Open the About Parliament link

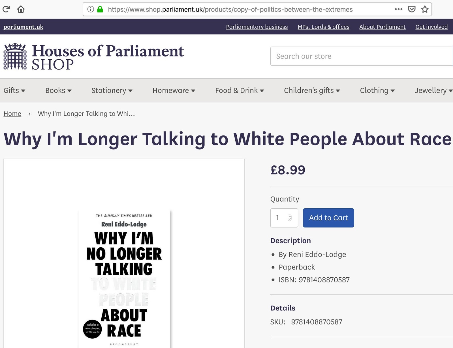(383, 27)
